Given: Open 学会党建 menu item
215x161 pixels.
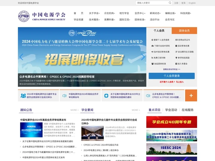Looking at the screenshot, I should pos(79,20).
